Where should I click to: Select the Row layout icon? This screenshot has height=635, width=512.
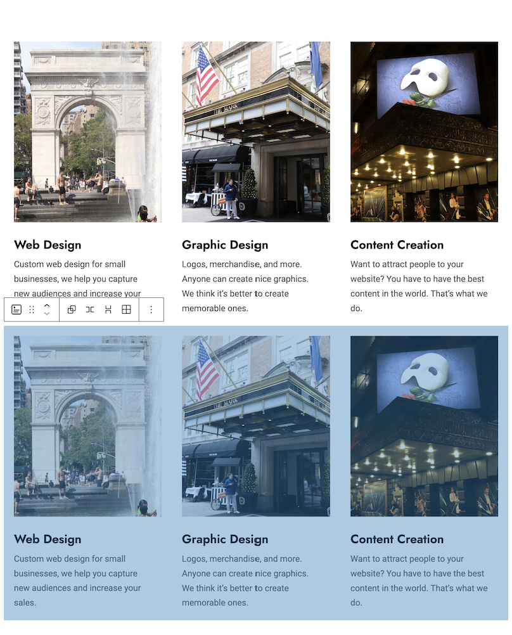(x=90, y=309)
